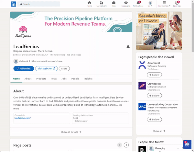194x152 pixels.
Task: Follow Avra Talent
Action: click(154, 75)
